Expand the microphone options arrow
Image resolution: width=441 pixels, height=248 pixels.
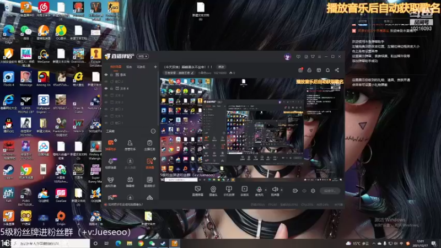coord(266,190)
